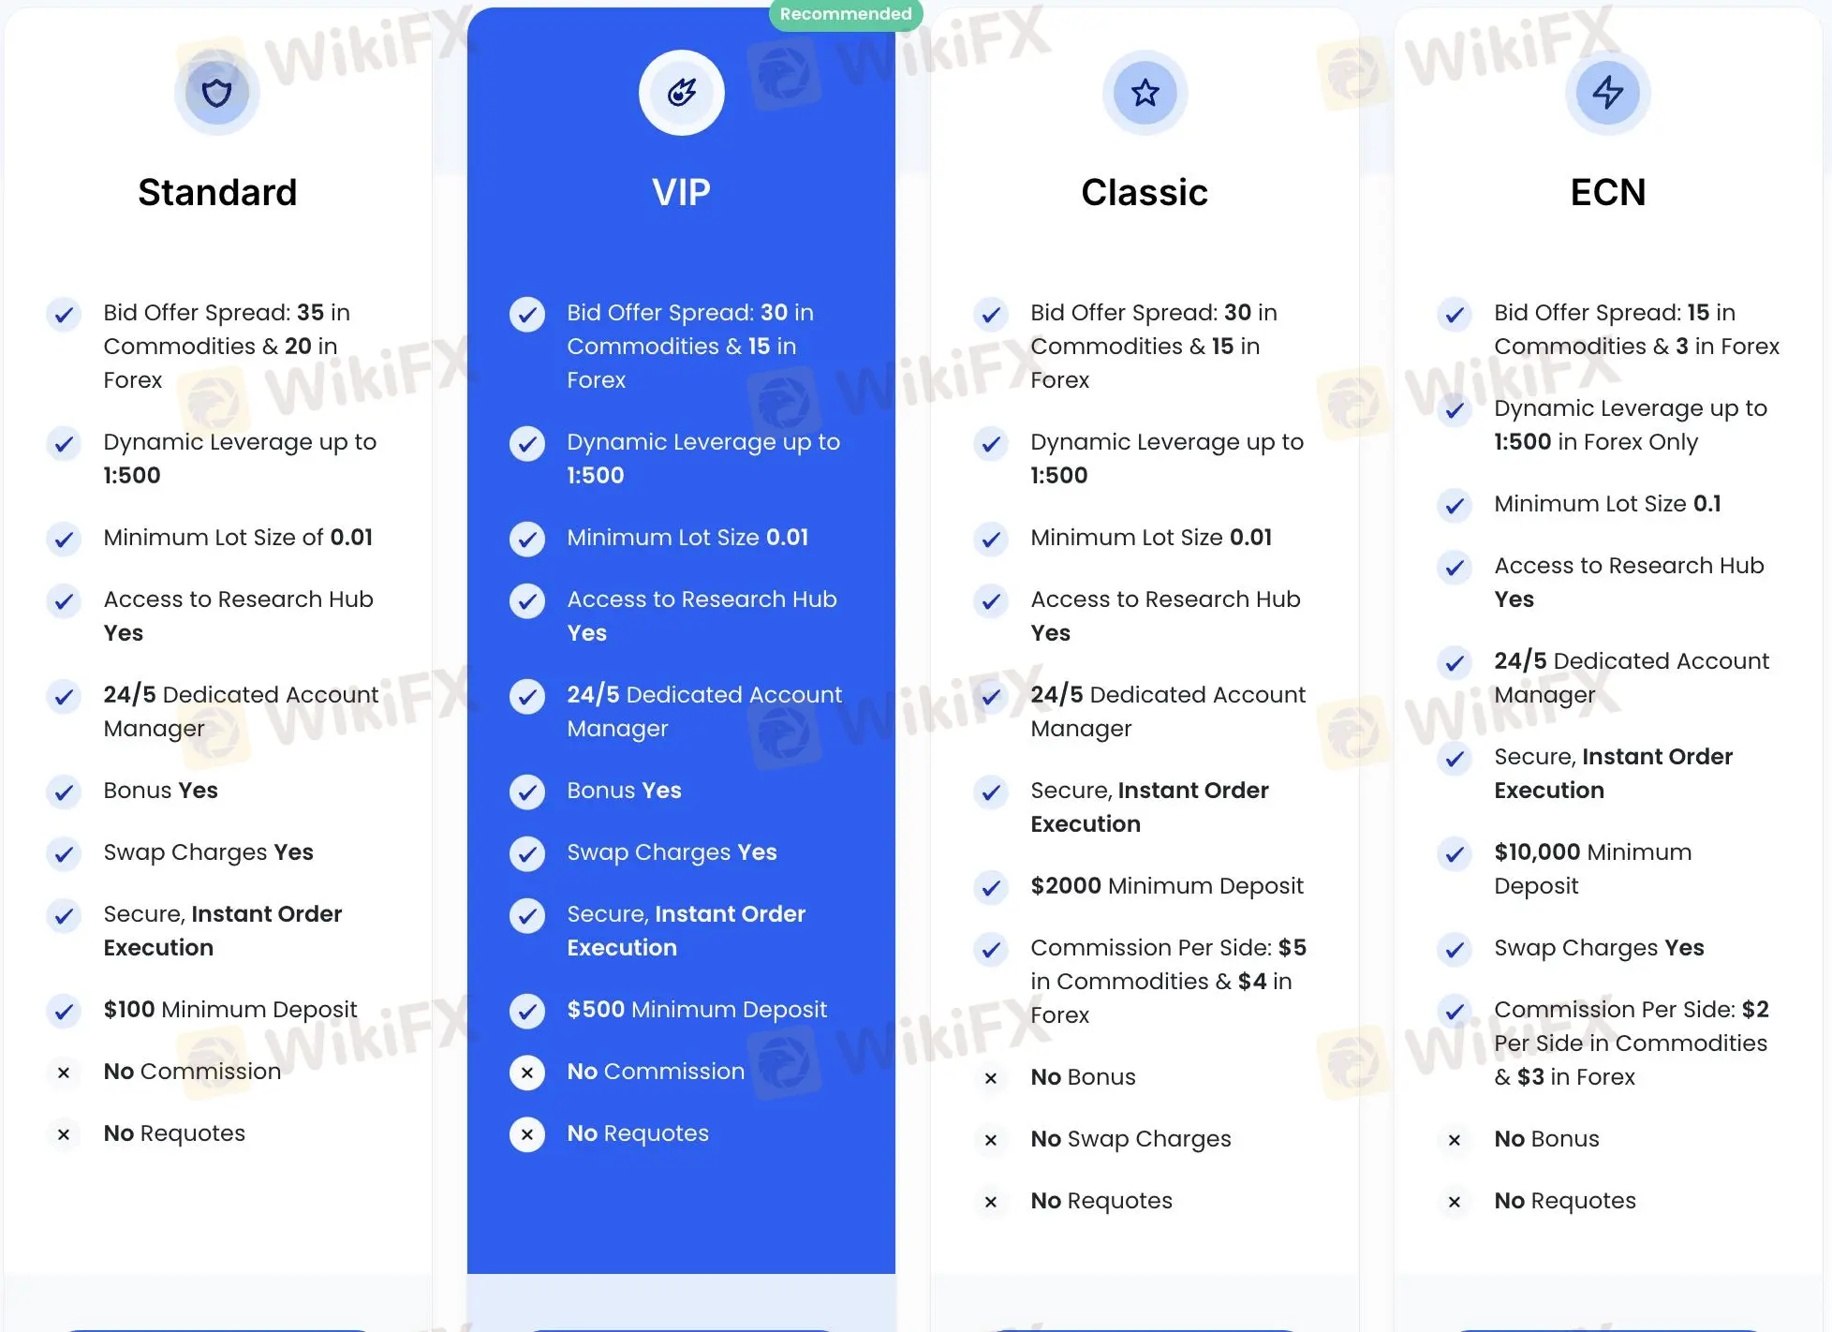Select the ECN plan tab

[x=1607, y=192]
